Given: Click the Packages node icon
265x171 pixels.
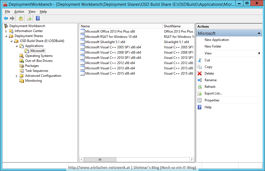Looking at the screenshot, I should pos(22,66).
